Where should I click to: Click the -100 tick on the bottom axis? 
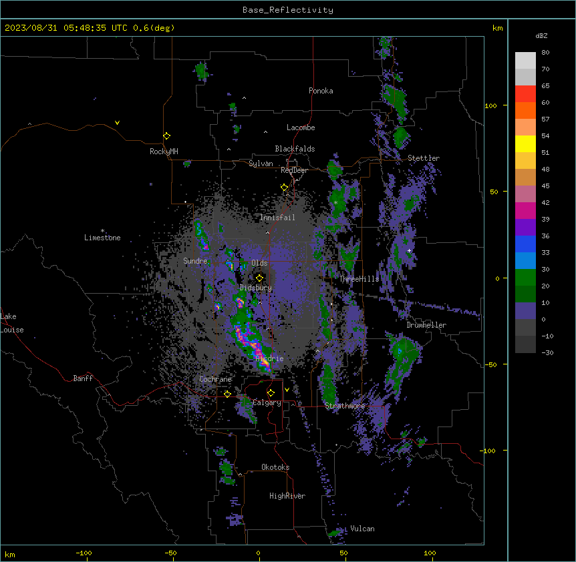[84, 553]
